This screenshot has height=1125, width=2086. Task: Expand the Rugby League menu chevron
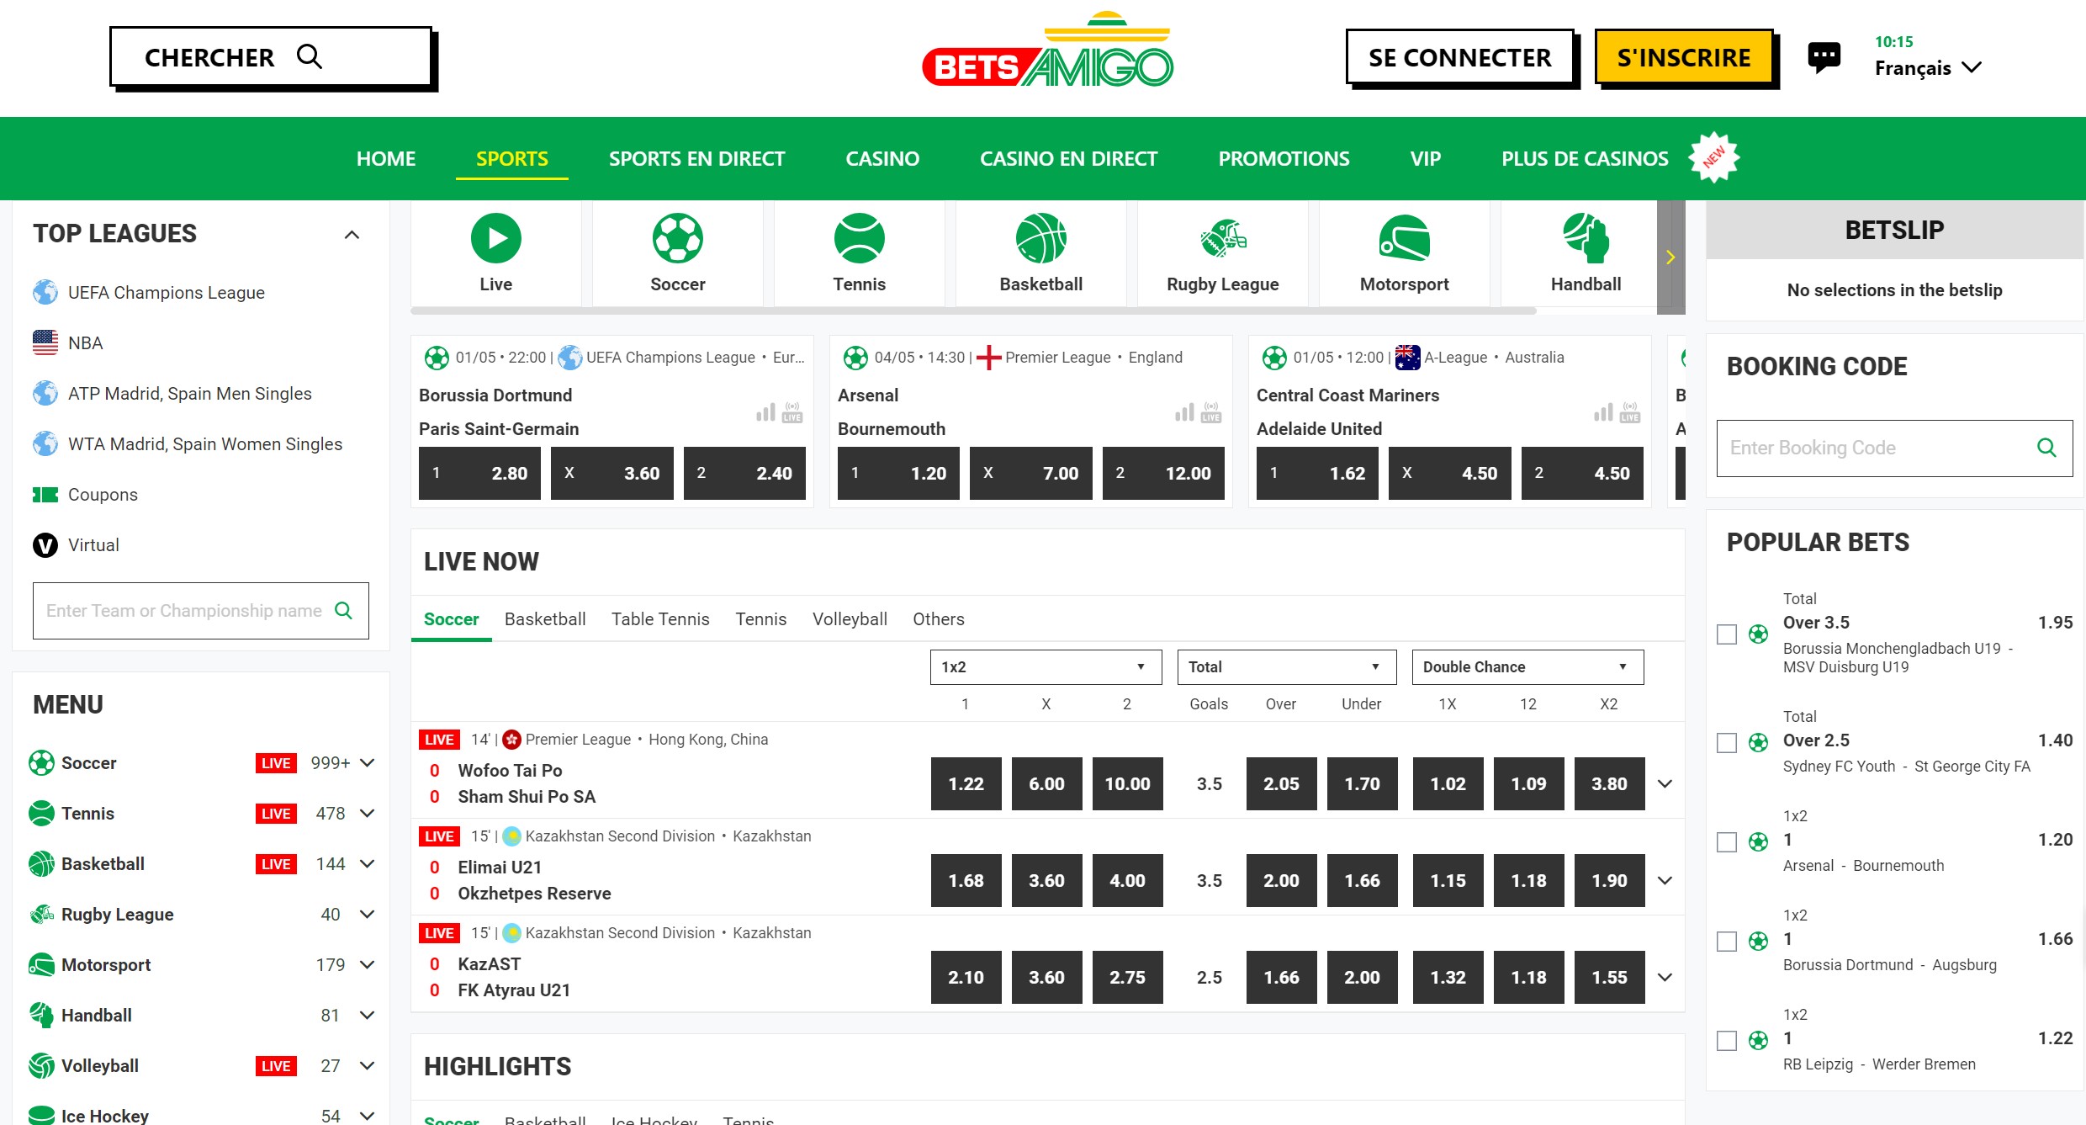[367, 915]
